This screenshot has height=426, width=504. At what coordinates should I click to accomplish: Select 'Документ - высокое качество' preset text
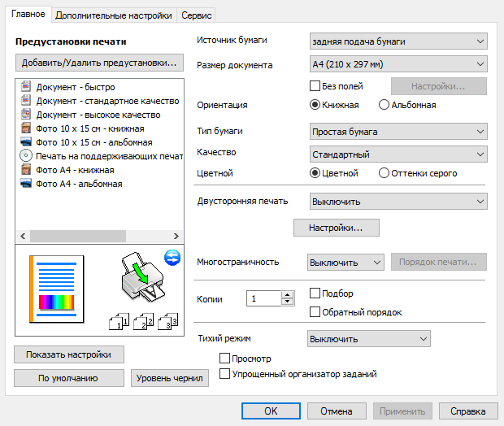[x=98, y=115]
